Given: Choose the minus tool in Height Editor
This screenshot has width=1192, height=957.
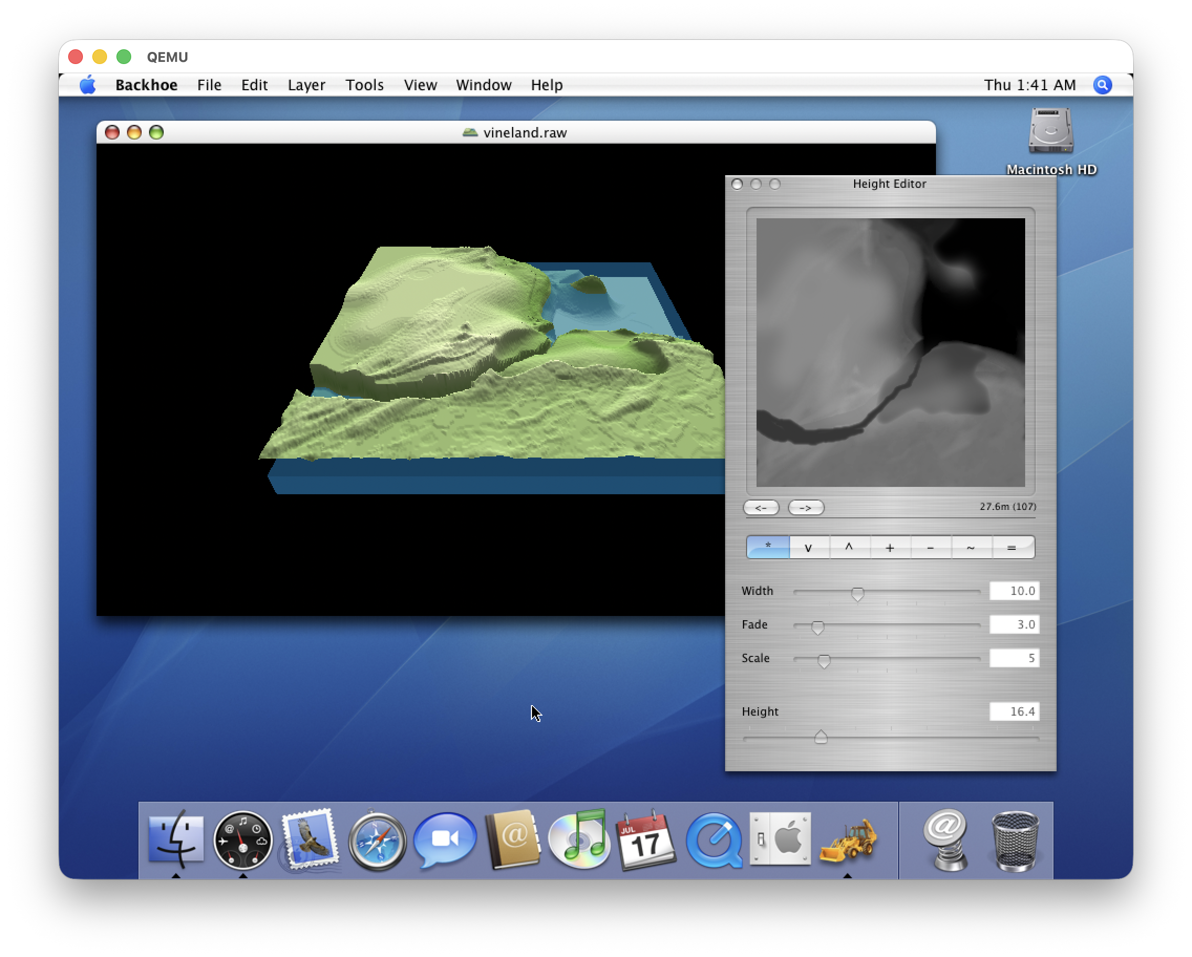Looking at the screenshot, I should pyautogui.click(x=931, y=547).
